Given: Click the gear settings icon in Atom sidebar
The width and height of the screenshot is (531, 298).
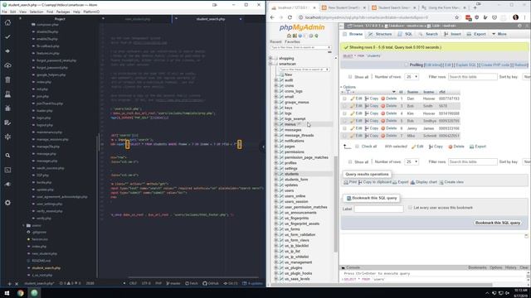Looking at the screenshot, I should click(7, 202).
